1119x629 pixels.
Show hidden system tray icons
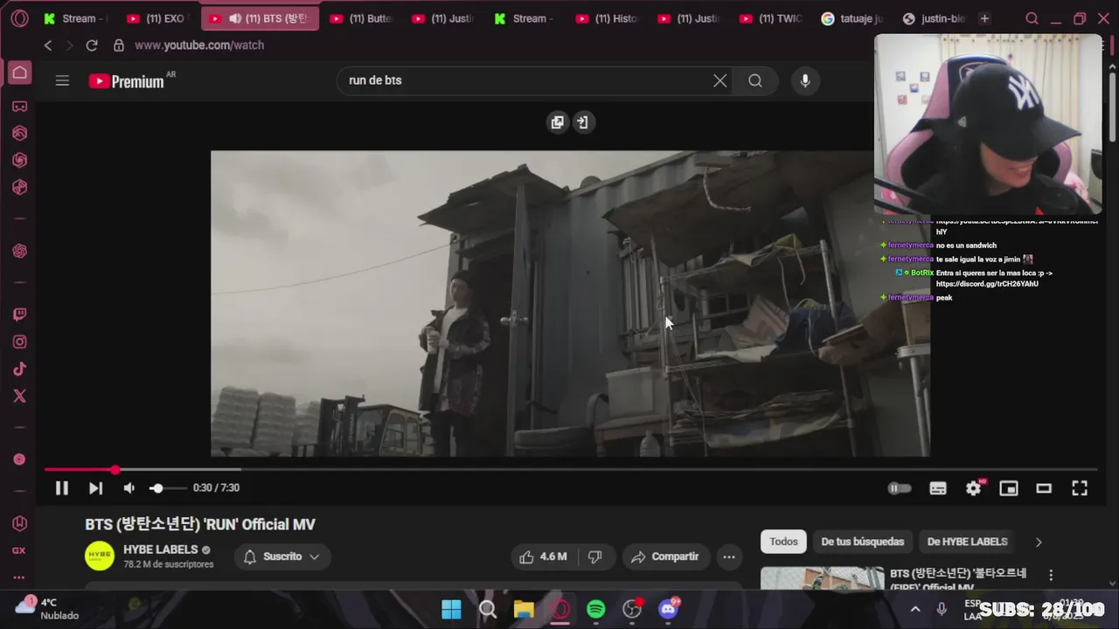(915, 609)
